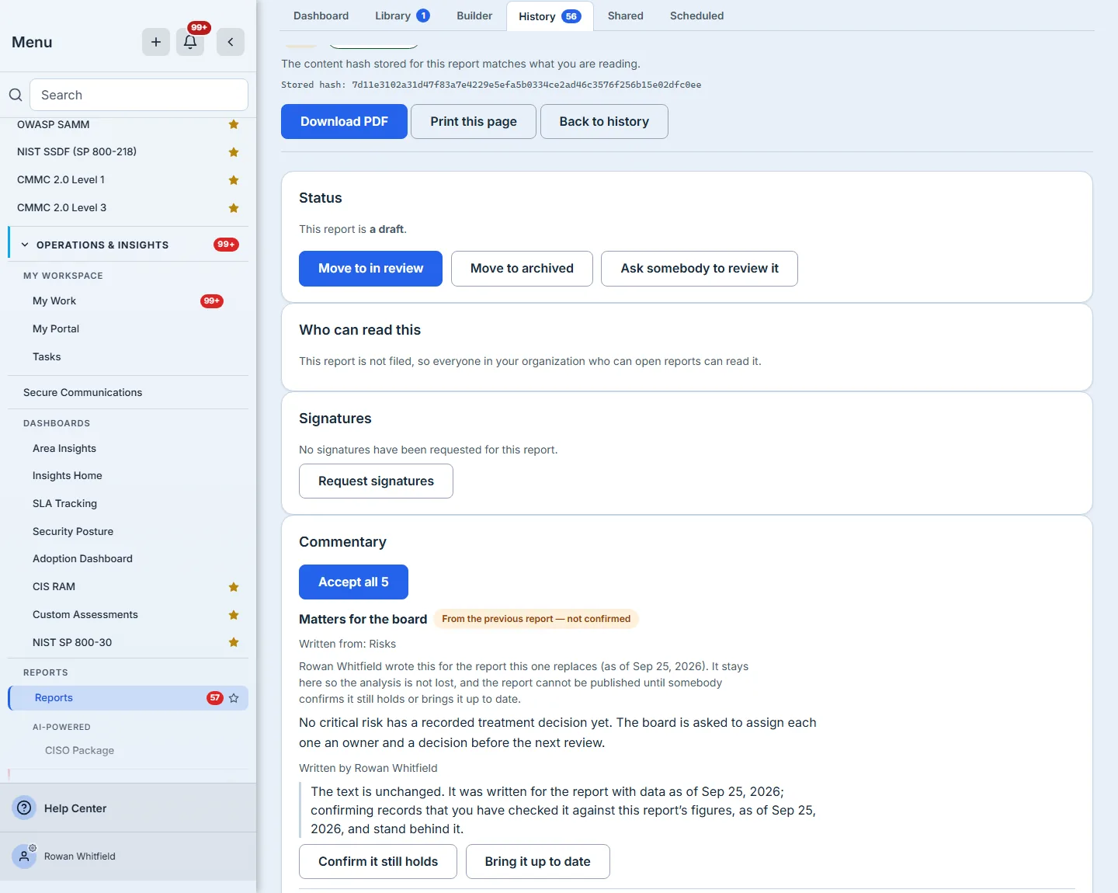Click the Rowan Whitfield user avatar icon
Image resolution: width=1118 pixels, height=893 pixels.
tap(25, 856)
